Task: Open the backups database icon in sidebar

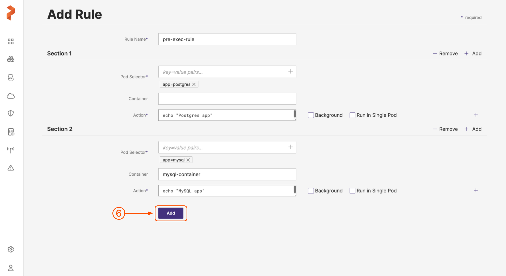Action: 11,77
